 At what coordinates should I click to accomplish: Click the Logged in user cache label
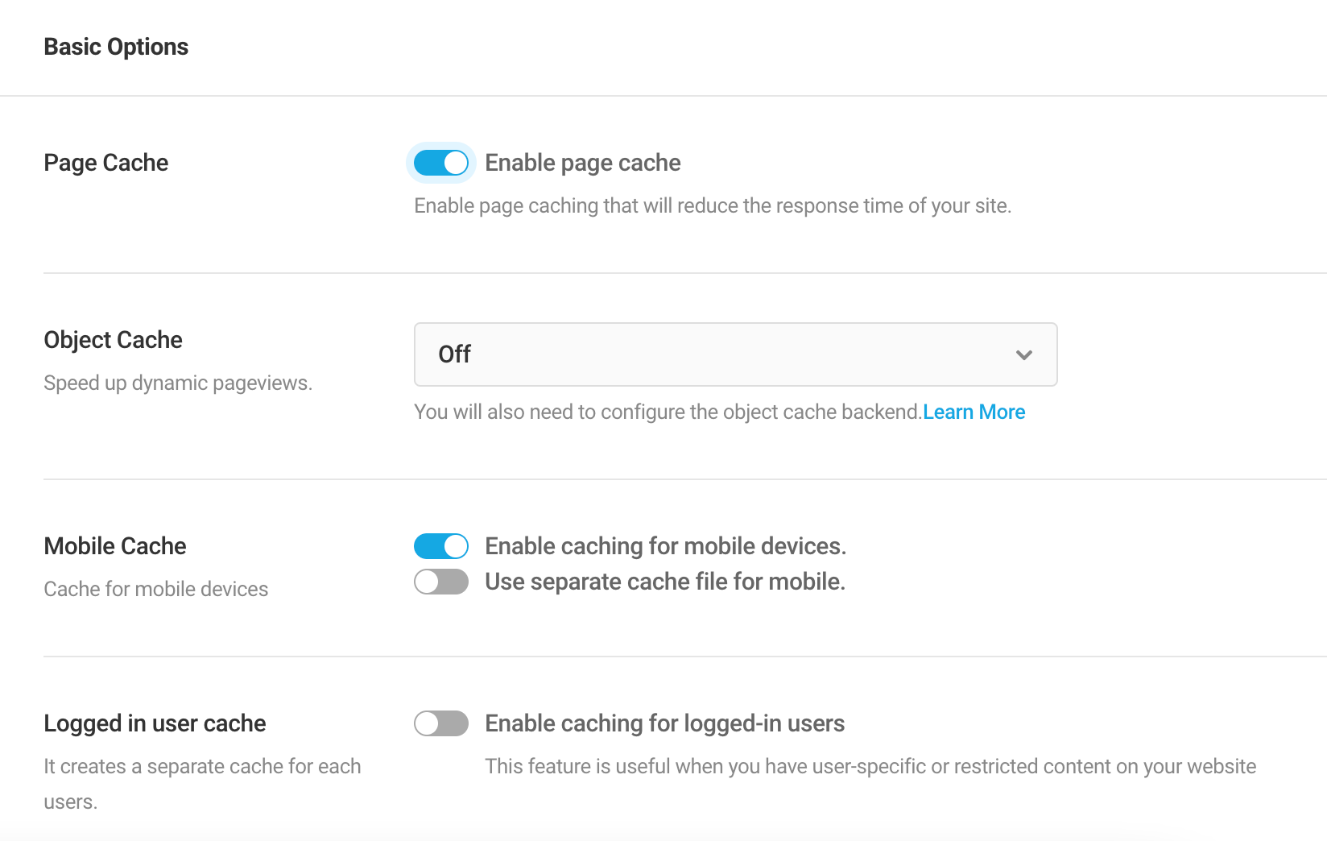point(155,723)
